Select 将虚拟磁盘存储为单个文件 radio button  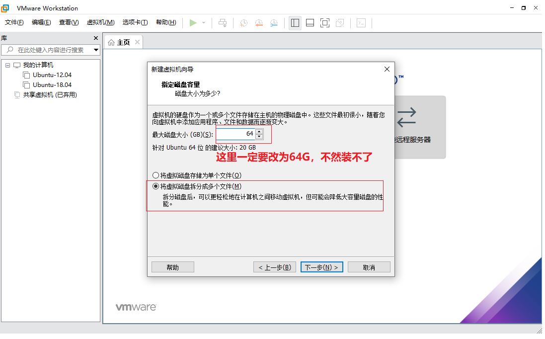(156, 175)
